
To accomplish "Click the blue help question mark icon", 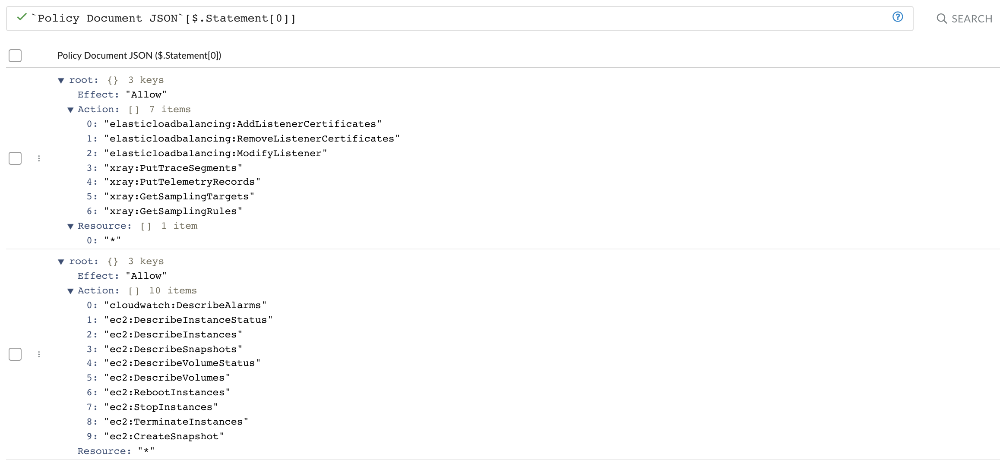I will coord(898,17).
